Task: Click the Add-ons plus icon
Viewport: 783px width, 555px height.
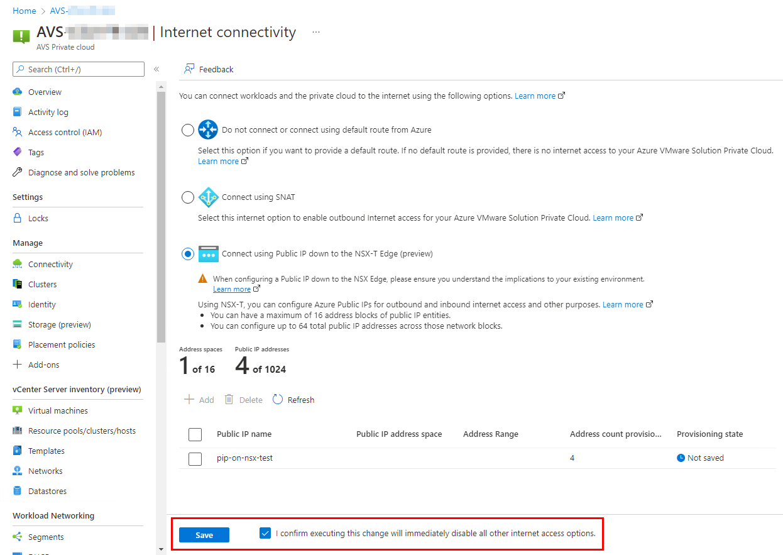Action: [18, 365]
